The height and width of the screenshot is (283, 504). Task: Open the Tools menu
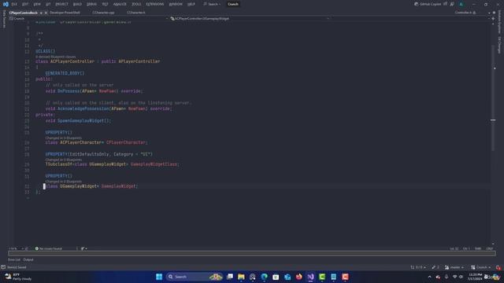point(136,4)
